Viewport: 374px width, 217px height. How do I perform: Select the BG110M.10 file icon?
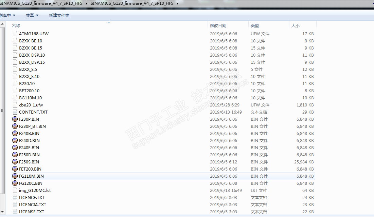pos(15,98)
